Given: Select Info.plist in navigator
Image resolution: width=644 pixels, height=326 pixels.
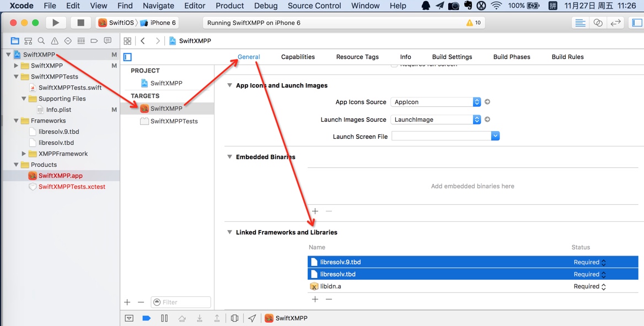Looking at the screenshot, I should click(58, 110).
